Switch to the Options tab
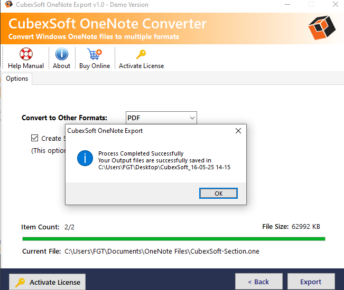344x290 pixels. pyautogui.click(x=17, y=79)
